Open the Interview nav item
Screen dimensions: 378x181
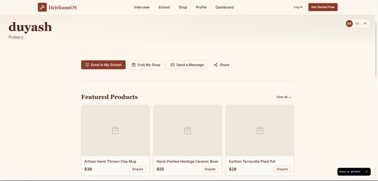click(142, 7)
